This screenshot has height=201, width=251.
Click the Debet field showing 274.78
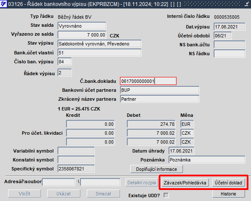click(151, 124)
